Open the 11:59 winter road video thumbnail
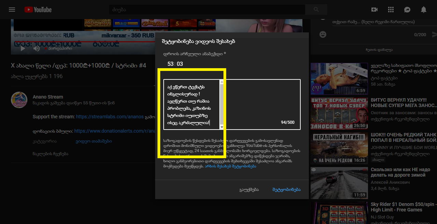437x224 pixels. click(x=339, y=183)
